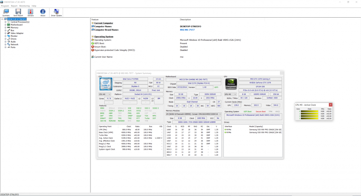Viewport: 361px width, 196px height.
Task: Launch Driver Update from the toolbar
Action: 56,12
